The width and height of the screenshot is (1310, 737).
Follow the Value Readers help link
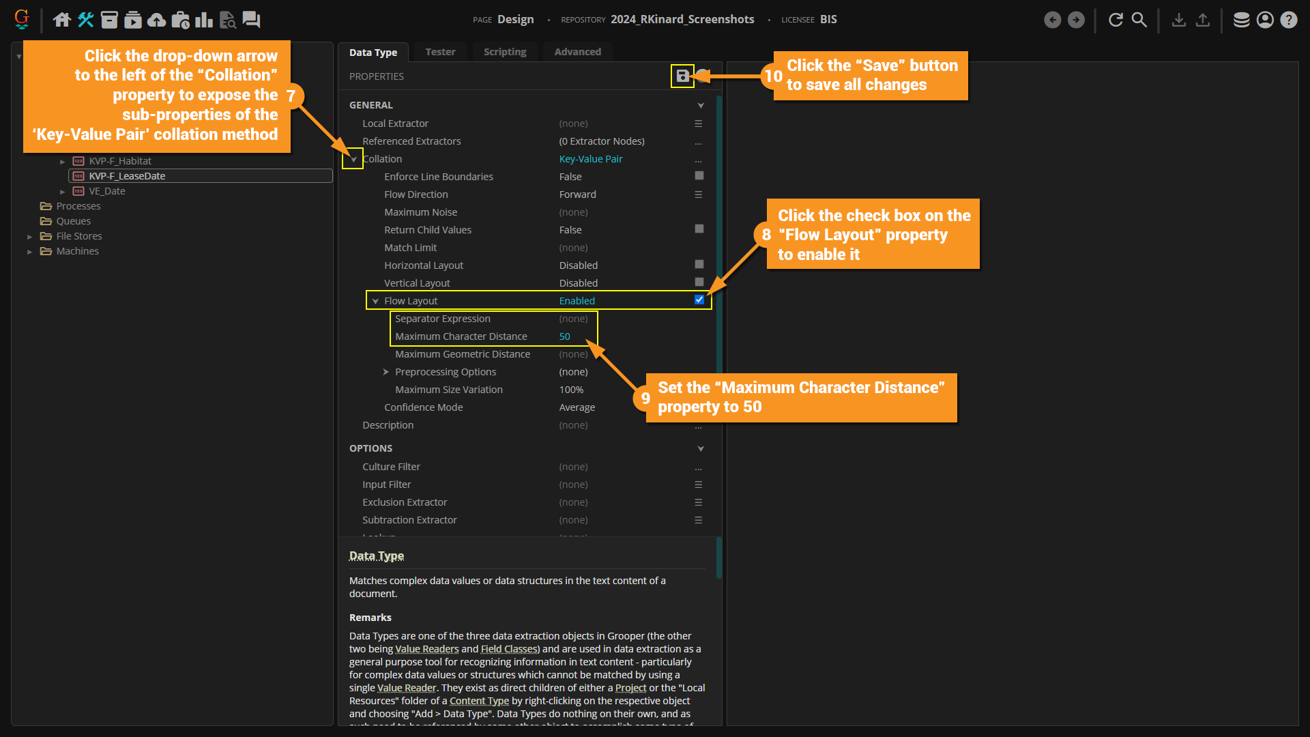[x=427, y=649]
